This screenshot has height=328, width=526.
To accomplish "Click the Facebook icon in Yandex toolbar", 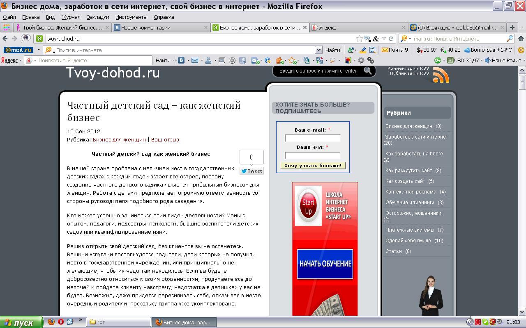I will coord(242,60).
